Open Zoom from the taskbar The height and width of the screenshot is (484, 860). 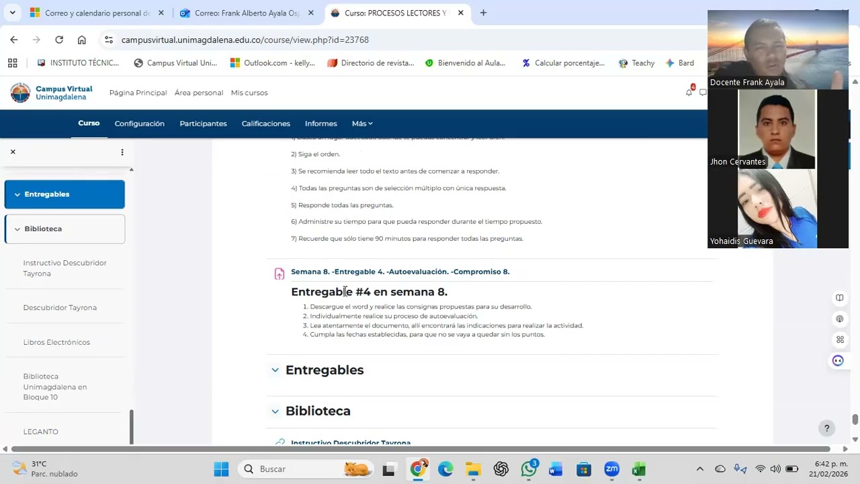pos(611,469)
